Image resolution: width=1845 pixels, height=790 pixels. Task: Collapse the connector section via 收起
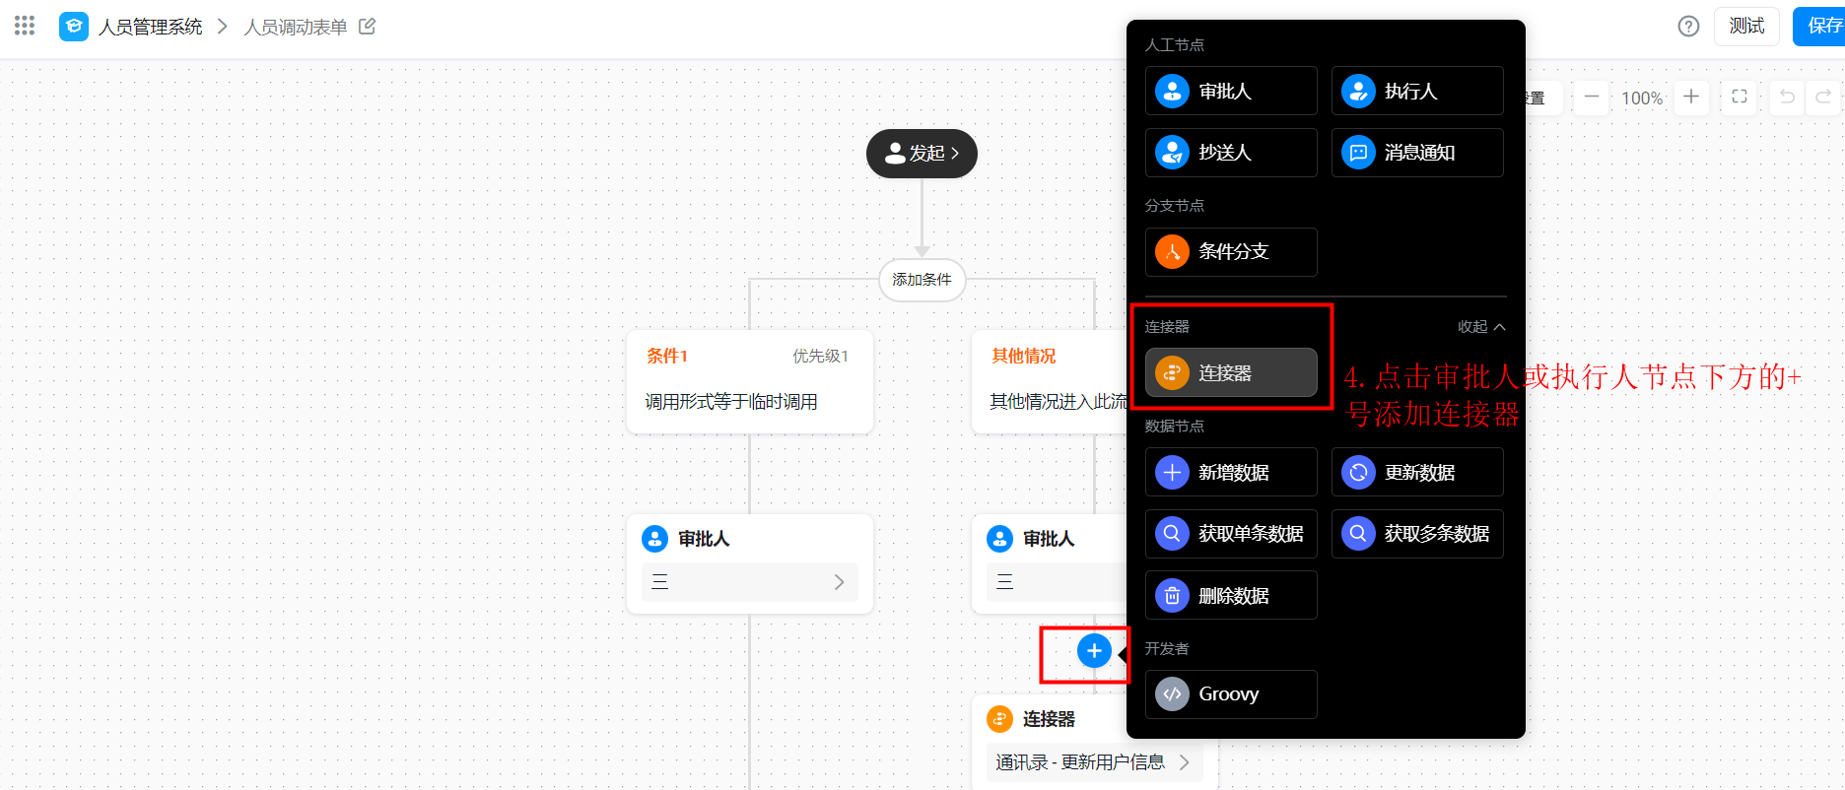click(1481, 327)
